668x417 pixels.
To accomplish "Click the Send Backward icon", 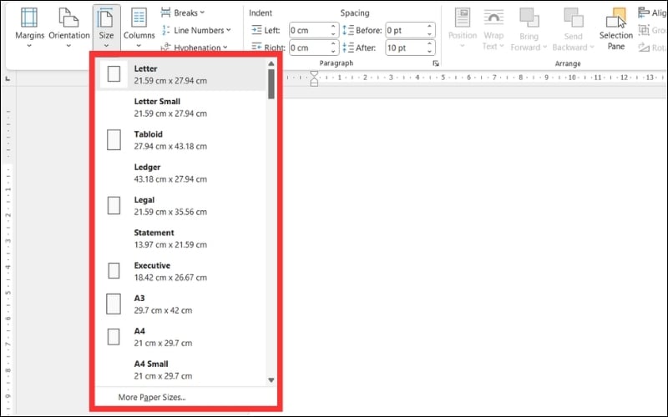I will coord(574,18).
